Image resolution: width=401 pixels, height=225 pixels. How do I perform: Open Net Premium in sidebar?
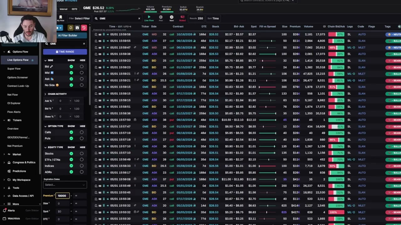pyautogui.click(x=15, y=146)
